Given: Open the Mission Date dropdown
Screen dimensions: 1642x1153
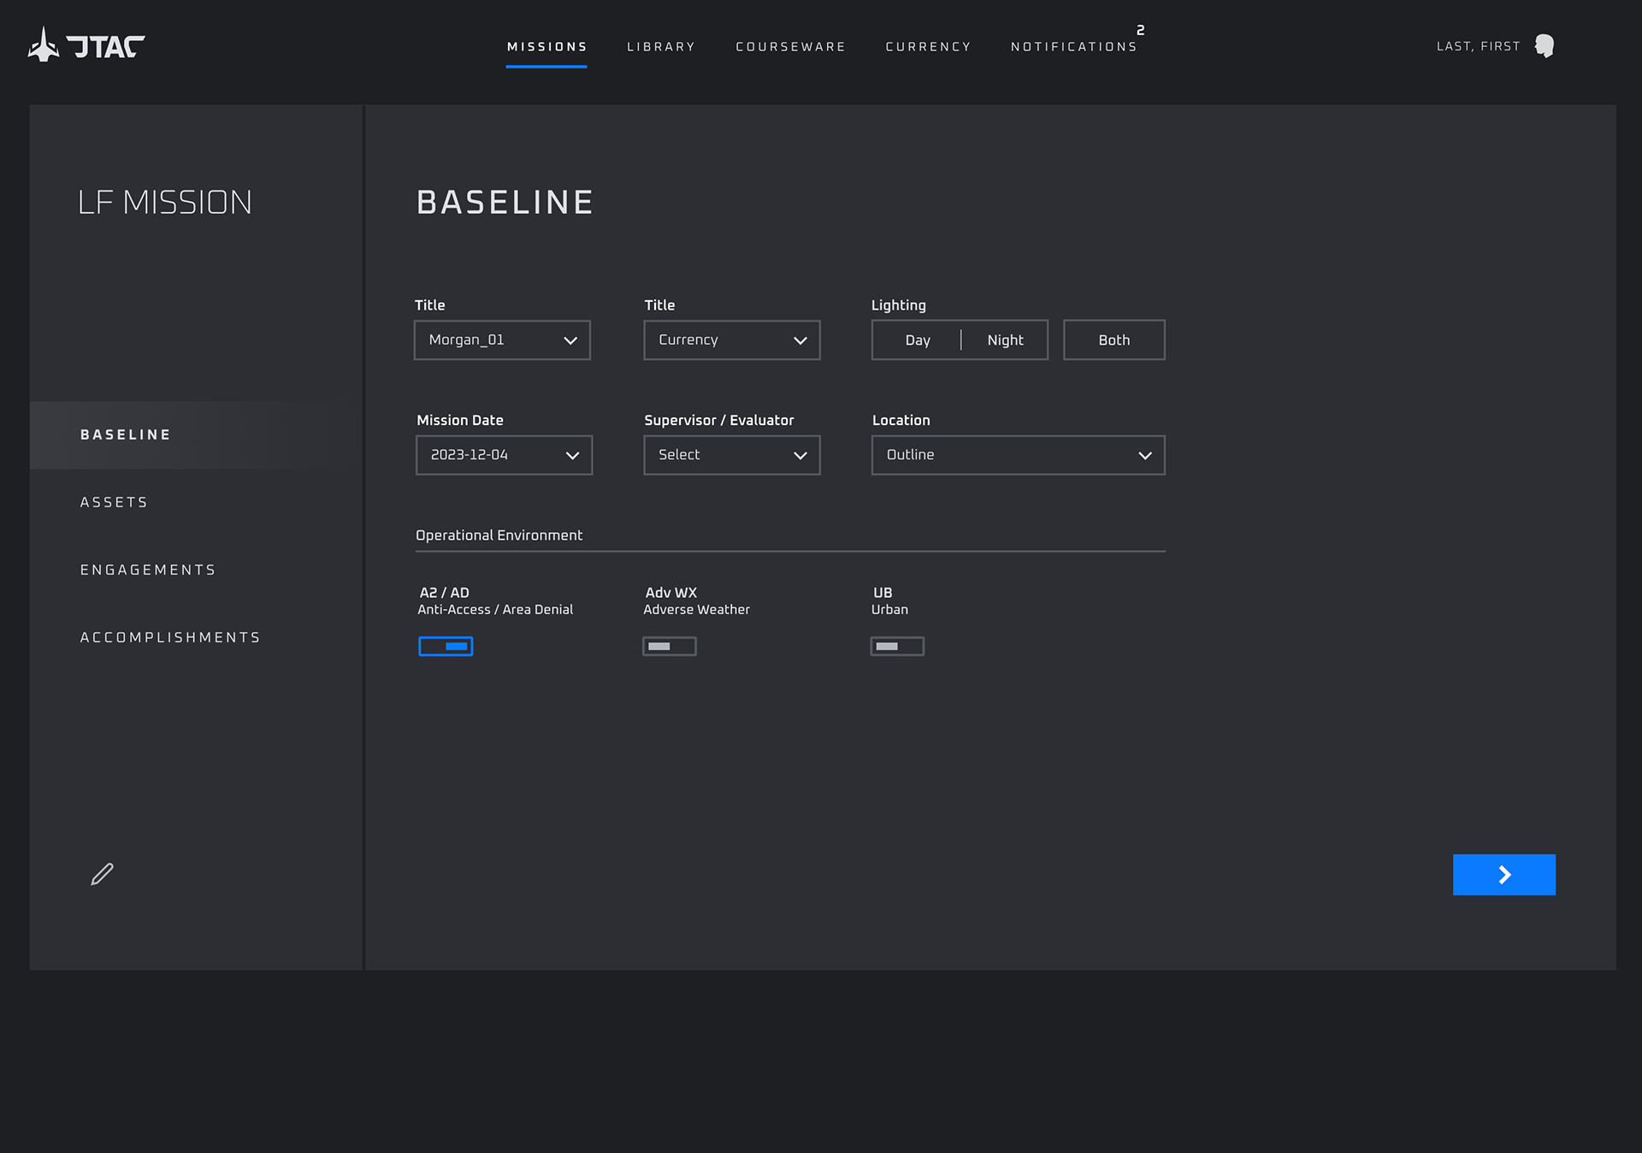Looking at the screenshot, I should (x=504, y=455).
